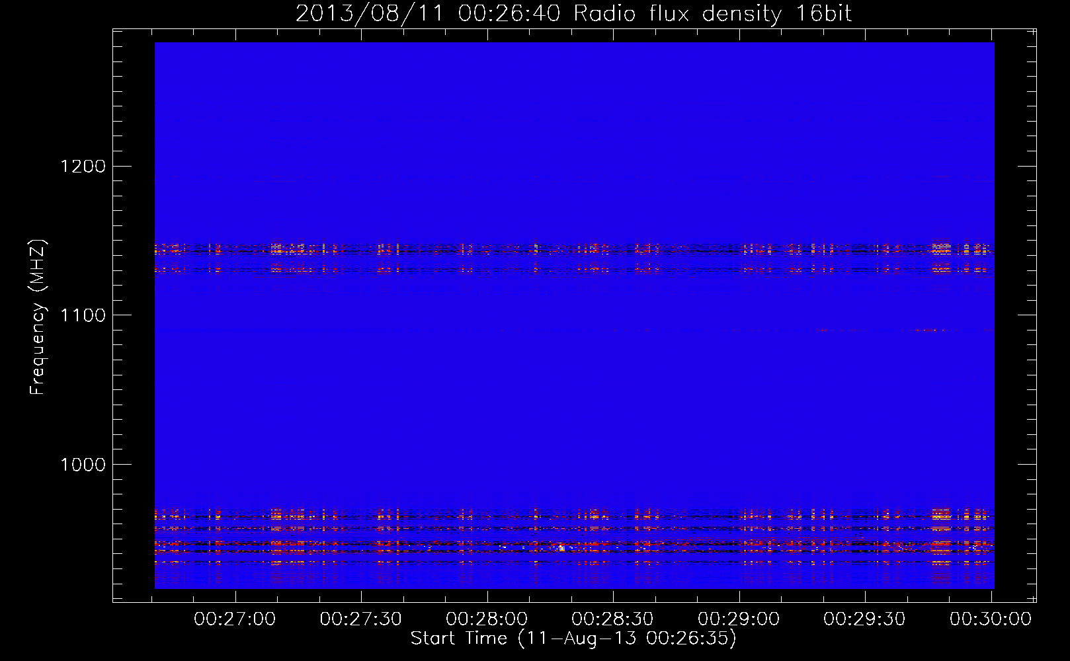The height and width of the screenshot is (661, 1070).
Task: Click the 00:30:00 time tick label
Action: click(x=991, y=619)
